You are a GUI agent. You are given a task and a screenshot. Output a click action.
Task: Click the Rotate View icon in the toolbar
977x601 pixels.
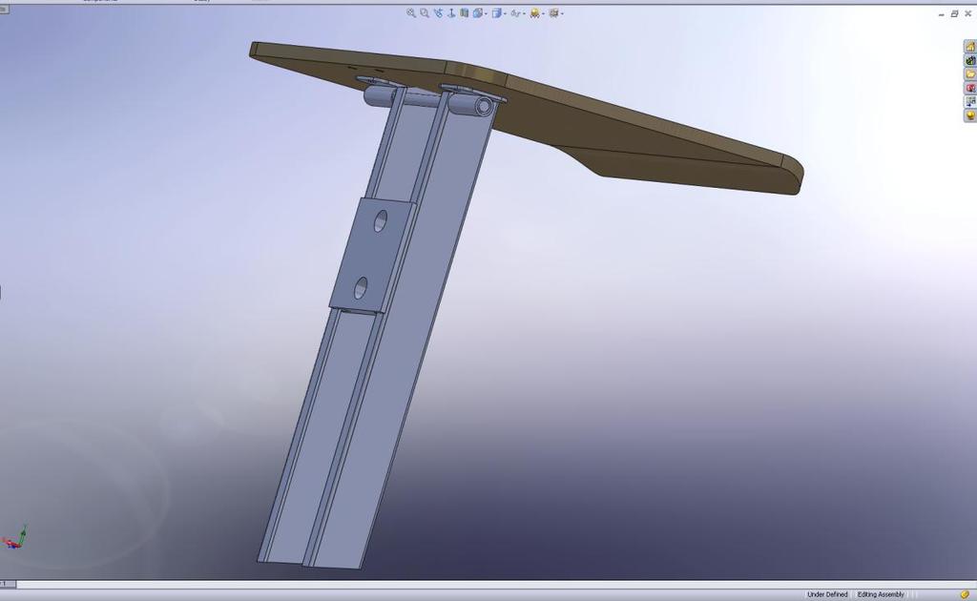pyautogui.click(x=451, y=13)
